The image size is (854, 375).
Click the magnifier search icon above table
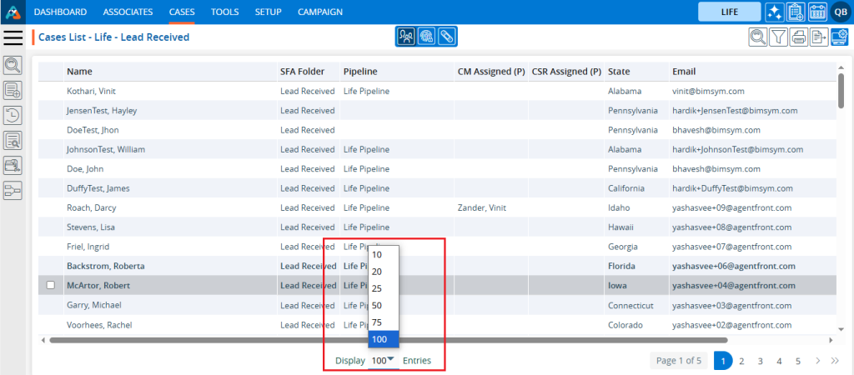pos(757,37)
